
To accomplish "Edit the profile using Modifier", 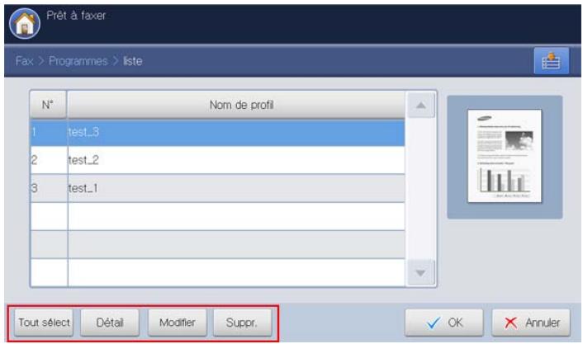I will [178, 323].
